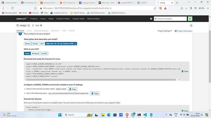Reload the browser page
Viewport: 211px width, 118px height.
pyautogui.click(x=12, y=8)
